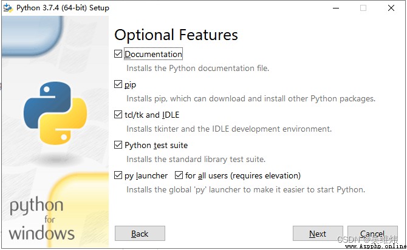Uncheck the py launcher checkbox
Image resolution: width=407 pixels, height=250 pixels.
118,175
